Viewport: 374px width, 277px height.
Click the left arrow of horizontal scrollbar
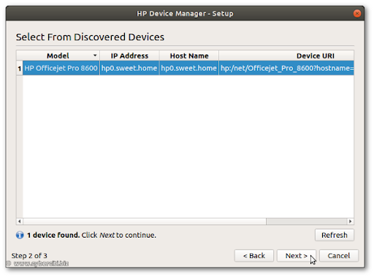coord(20,221)
